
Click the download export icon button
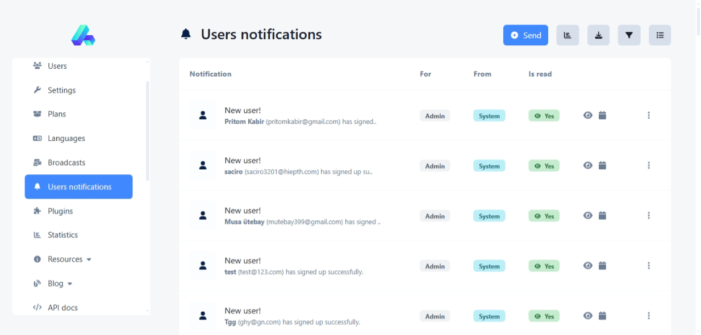(x=598, y=35)
